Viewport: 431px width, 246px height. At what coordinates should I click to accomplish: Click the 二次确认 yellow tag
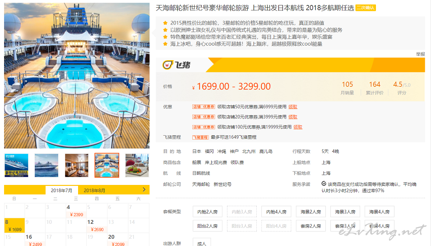click(x=365, y=8)
